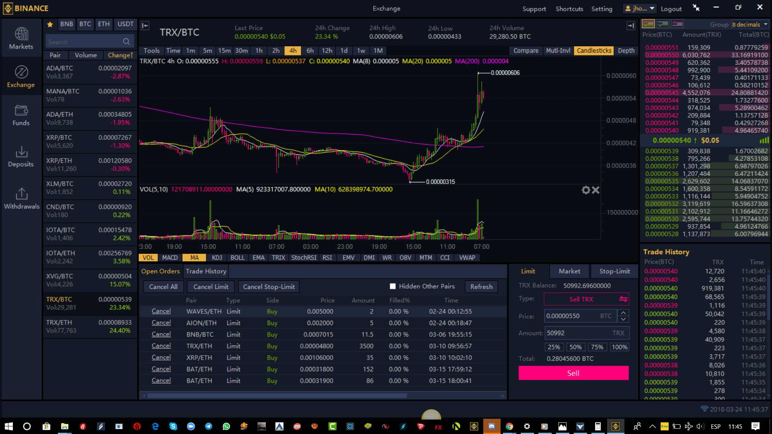Check the Hidden Other Pairs checkbox
Viewport: 772px width, 434px height.
tap(393, 287)
